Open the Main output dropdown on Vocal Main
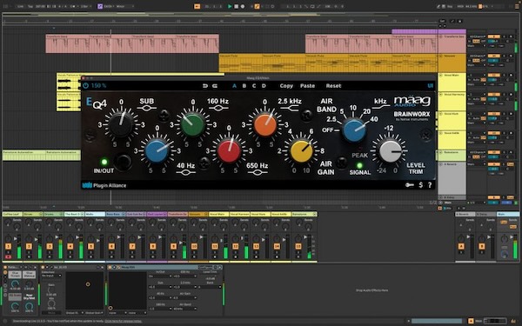The height and width of the screenshot is (326, 522). tap(478, 84)
